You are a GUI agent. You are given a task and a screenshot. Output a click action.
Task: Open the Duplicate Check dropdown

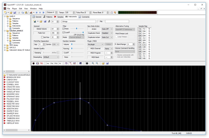coord(107,33)
